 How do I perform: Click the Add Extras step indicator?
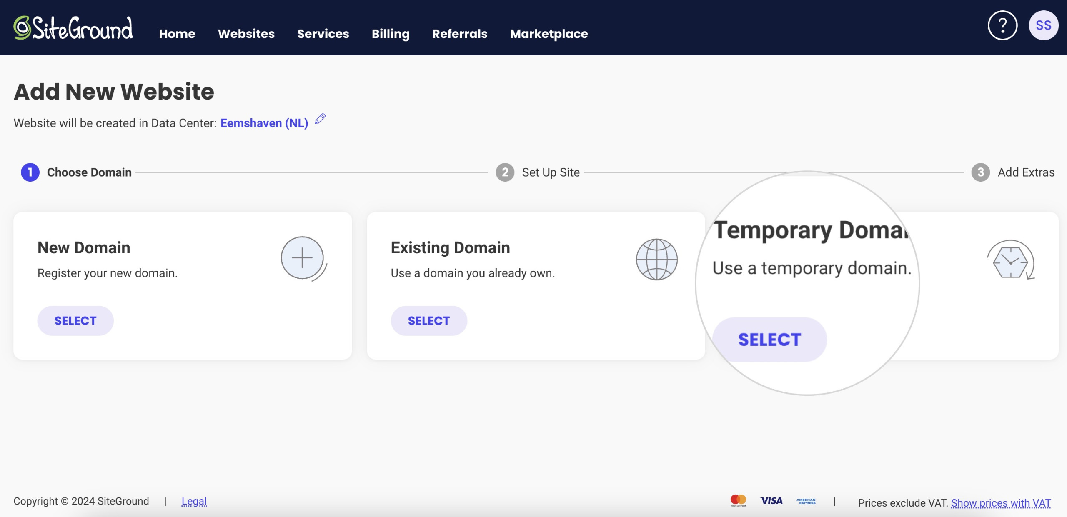[x=981, y=172]
